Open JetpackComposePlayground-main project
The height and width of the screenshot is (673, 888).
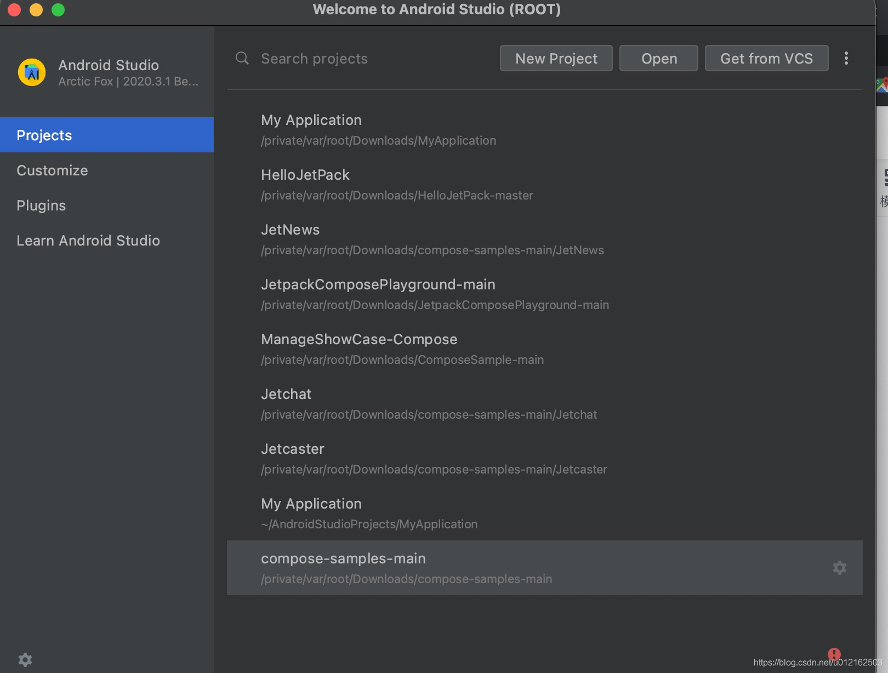pyautogui.click(x=545, y=294)
